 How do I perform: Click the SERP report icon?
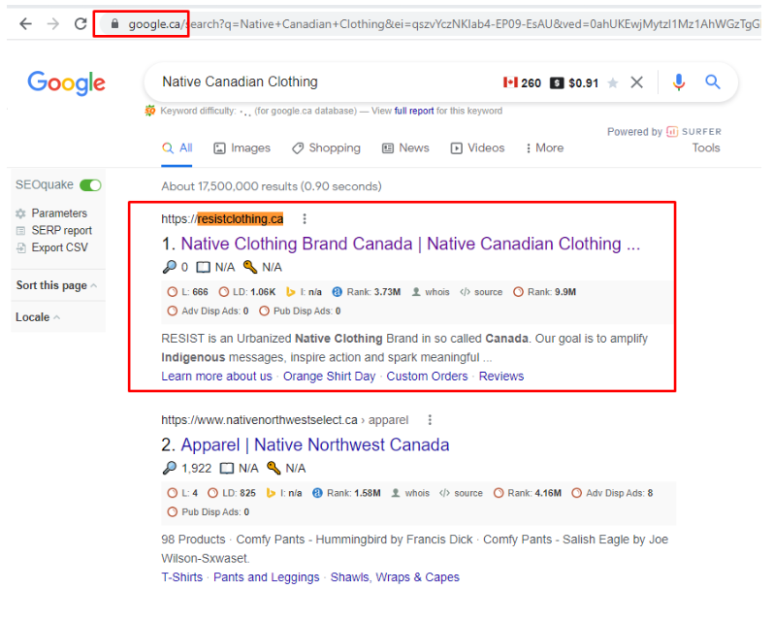click(20, 231)
